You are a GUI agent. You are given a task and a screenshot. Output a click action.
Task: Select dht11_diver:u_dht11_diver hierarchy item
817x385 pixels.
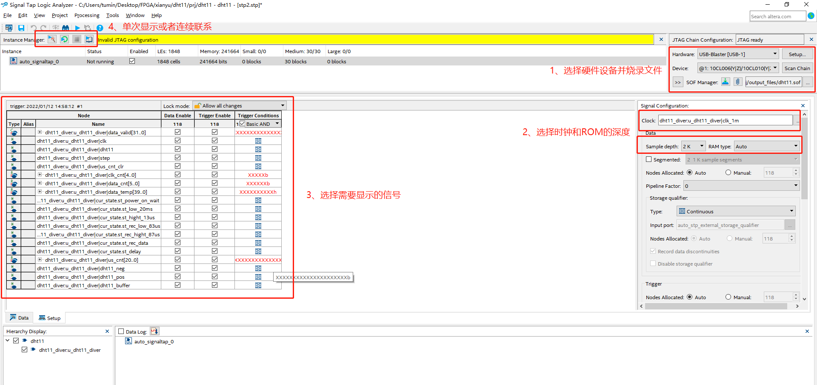(x=70, y=350)
